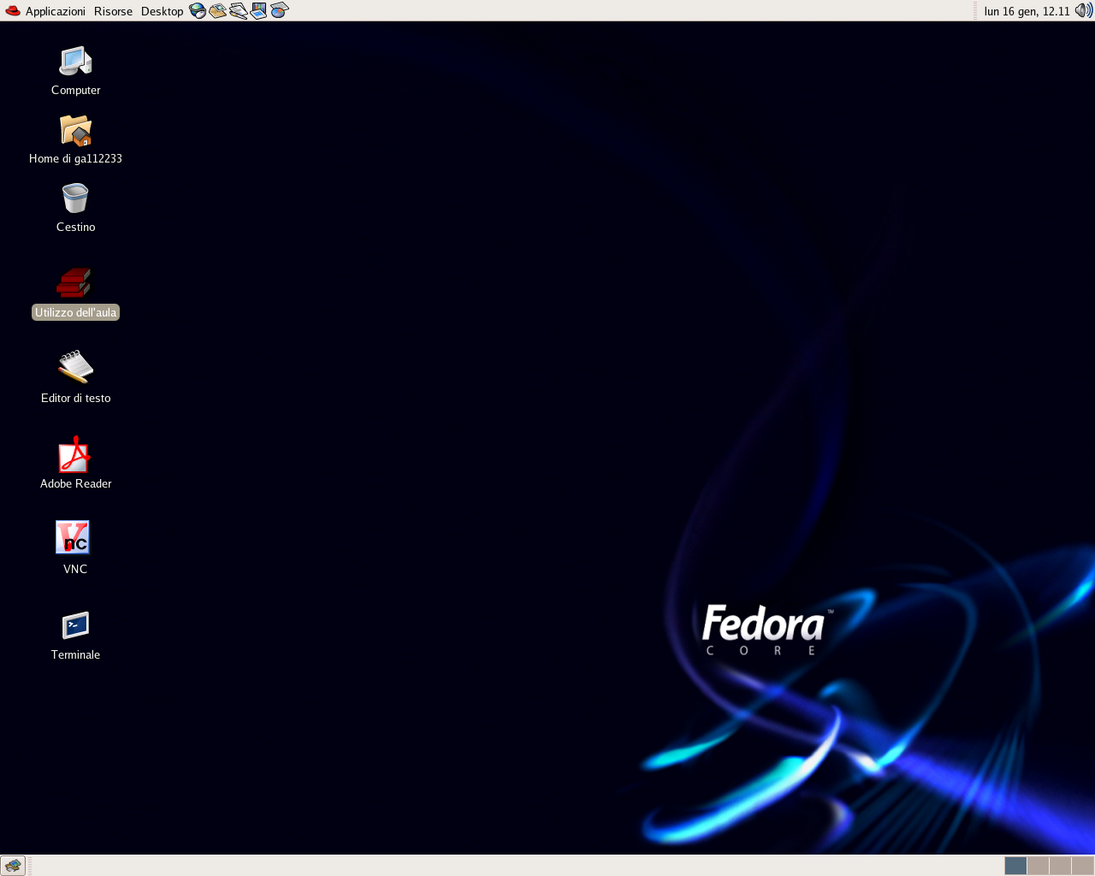This screenshot has height=876, width=1095.
Task: Click the show desktop button in bottom panel
Action: 13,866
